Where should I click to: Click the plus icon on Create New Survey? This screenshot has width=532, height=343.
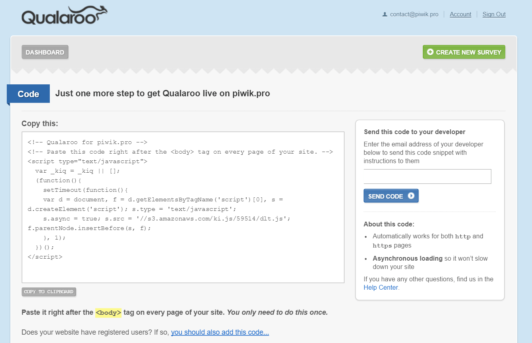coord(430,52)
